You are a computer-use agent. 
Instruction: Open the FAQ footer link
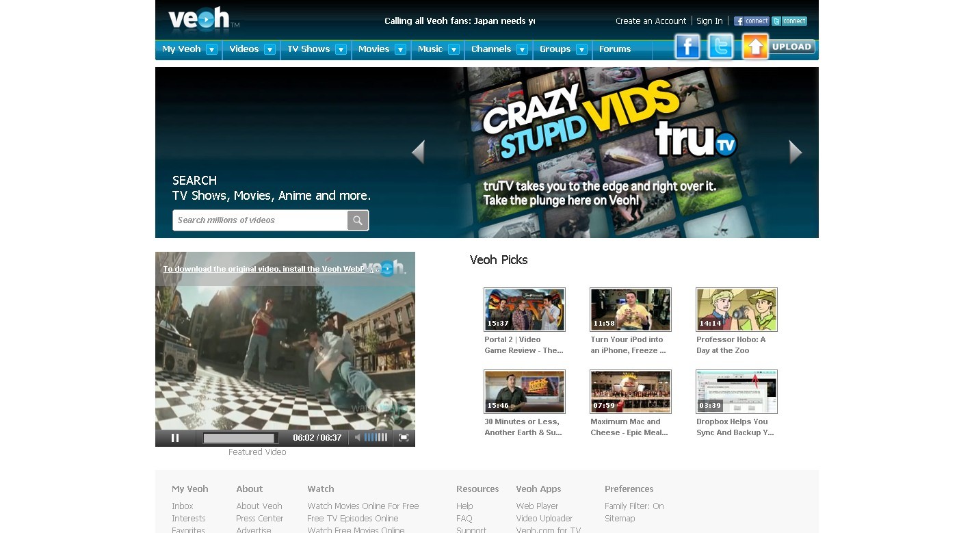pyautogui.click(x=464, y=519)
